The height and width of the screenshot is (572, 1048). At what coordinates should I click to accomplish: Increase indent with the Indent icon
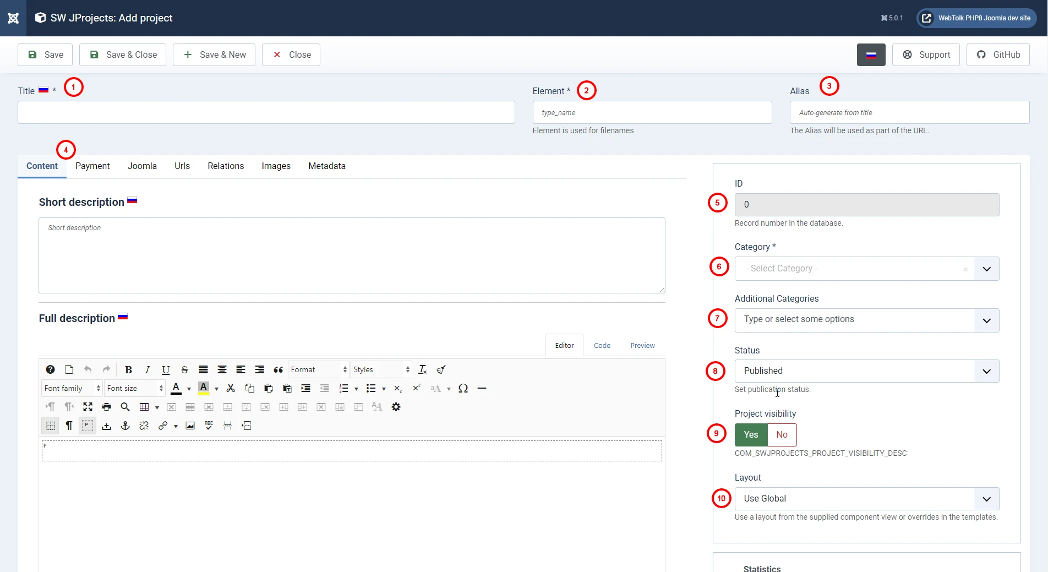305,388
